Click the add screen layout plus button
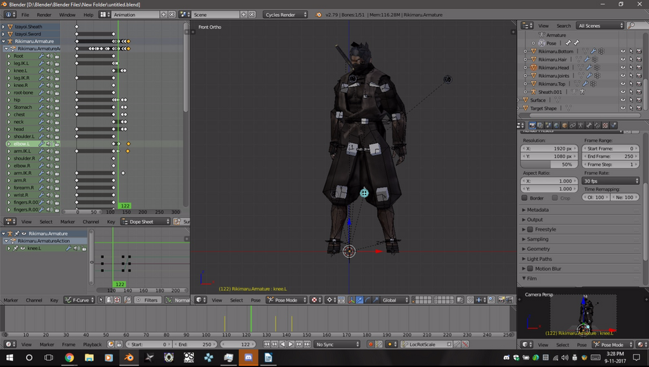The width and height of the screenshot is (649, 367). (164, 15)
